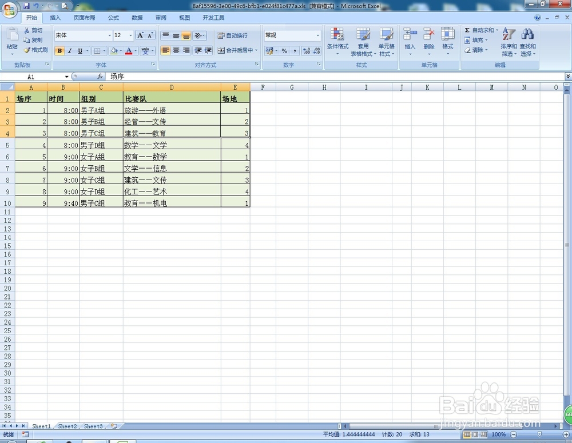Click the borders icon

click(97, 51)
